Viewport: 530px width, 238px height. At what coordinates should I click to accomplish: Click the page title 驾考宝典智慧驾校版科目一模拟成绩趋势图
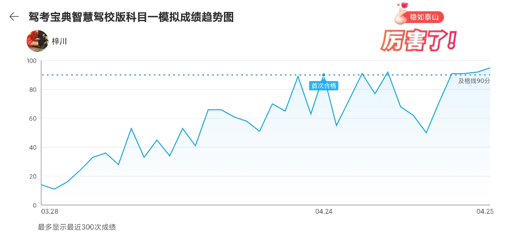tap(131, 17)
